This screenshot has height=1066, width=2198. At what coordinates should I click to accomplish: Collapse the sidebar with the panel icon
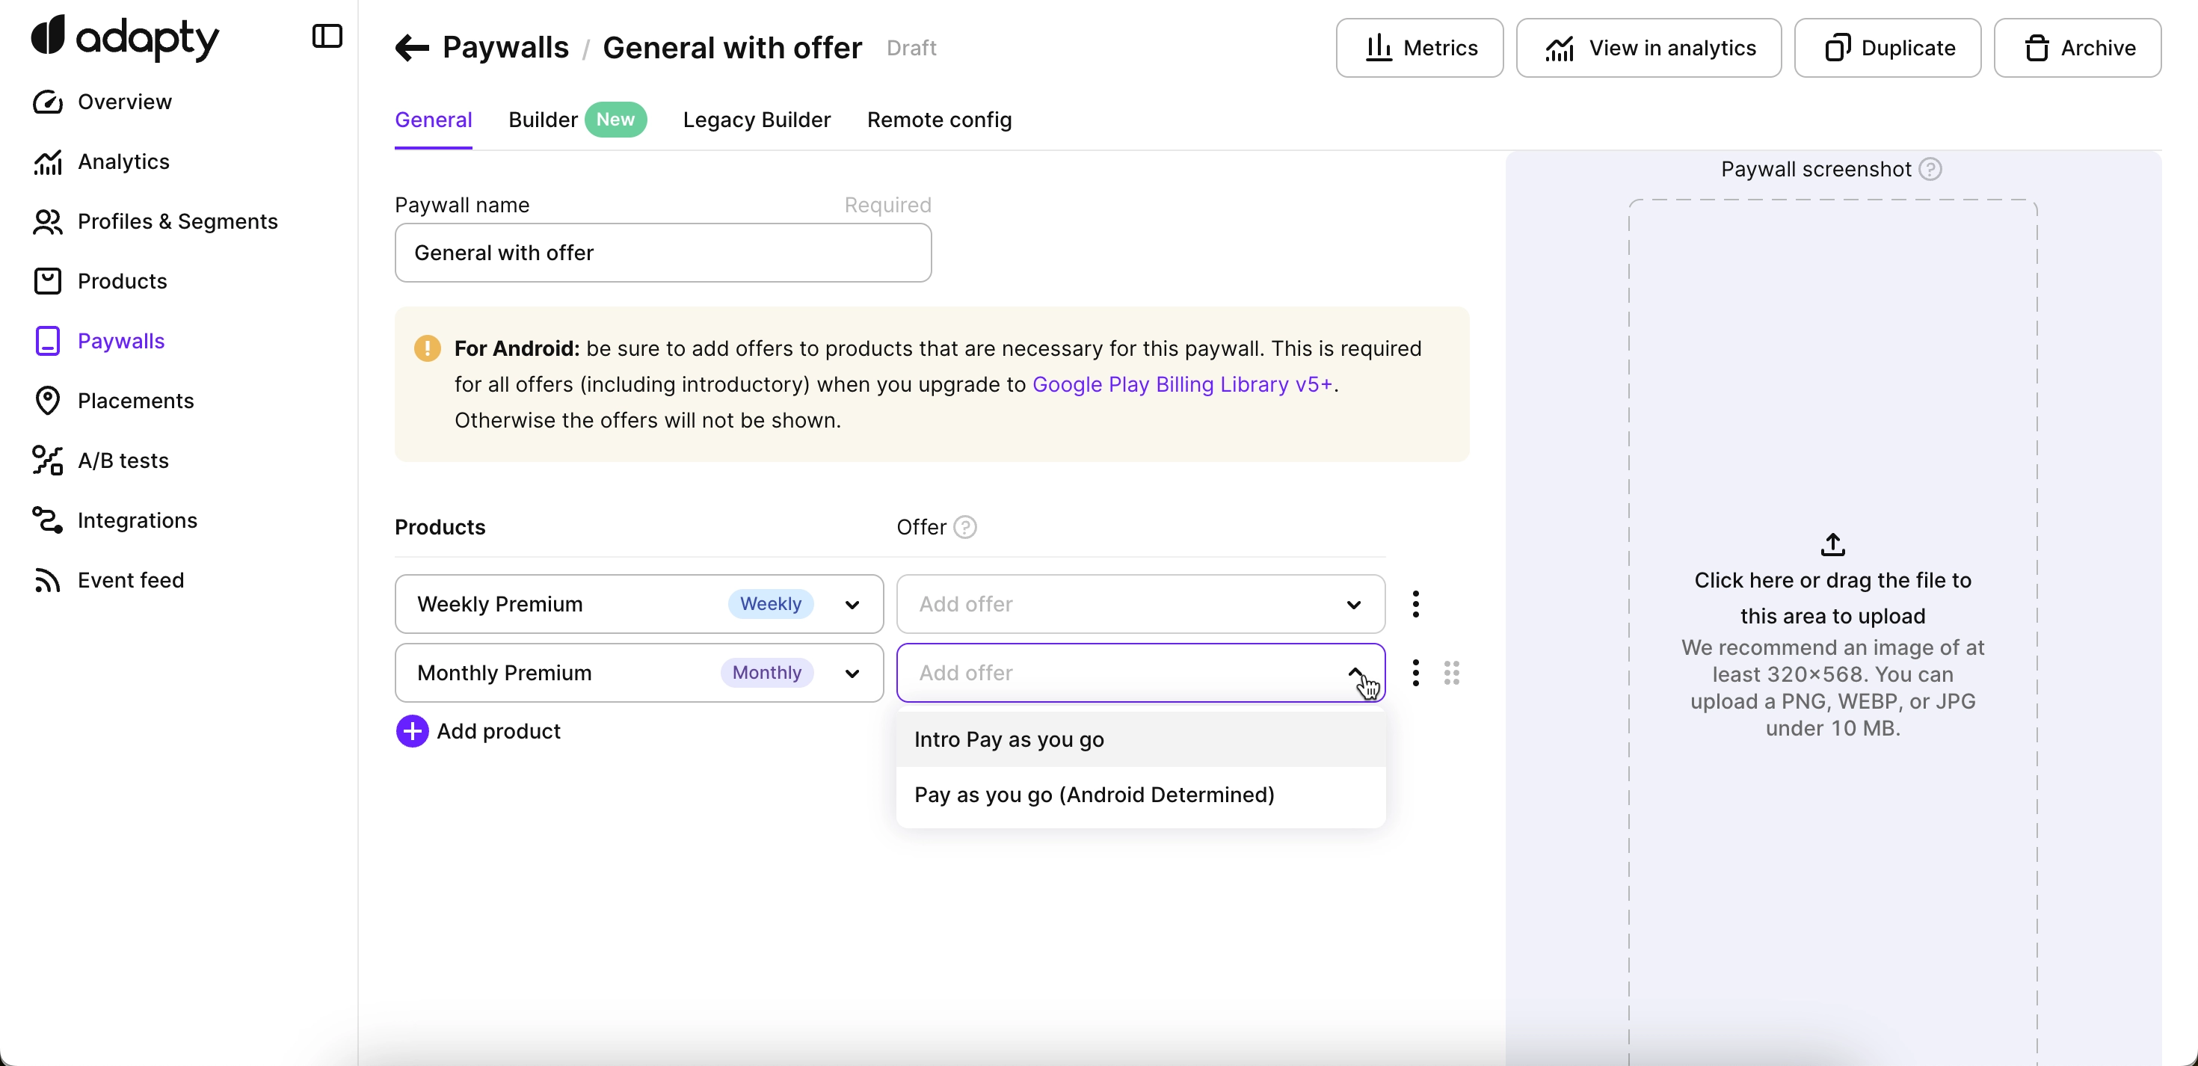327,37
